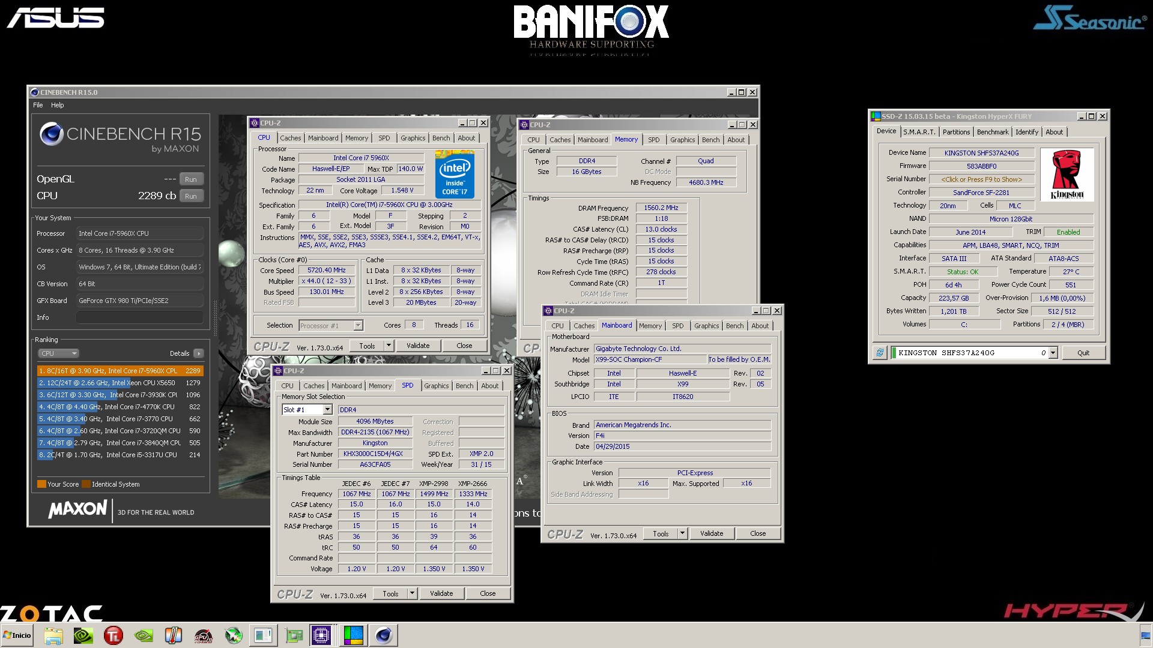Click the dark NVIDIA icon in the taskbar
This screenshot has height=648, width=1153.
(83, 635)
